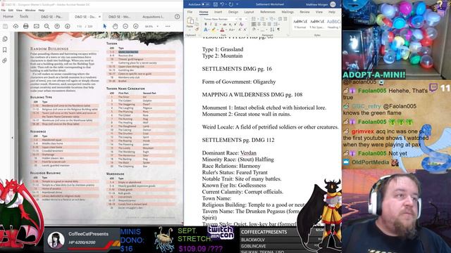Expand numbering list dropdown arrow in Word
Image resolution: width=451 pixels, height=253 pixels.
coord(266,19)
